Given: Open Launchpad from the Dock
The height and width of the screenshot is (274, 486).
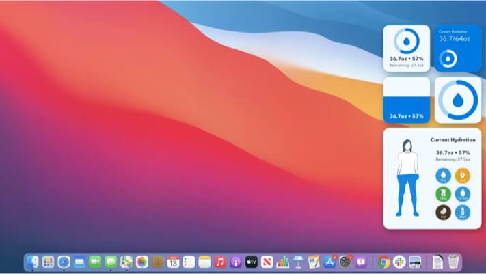Looking at the screenshot, I should (48, 262).
